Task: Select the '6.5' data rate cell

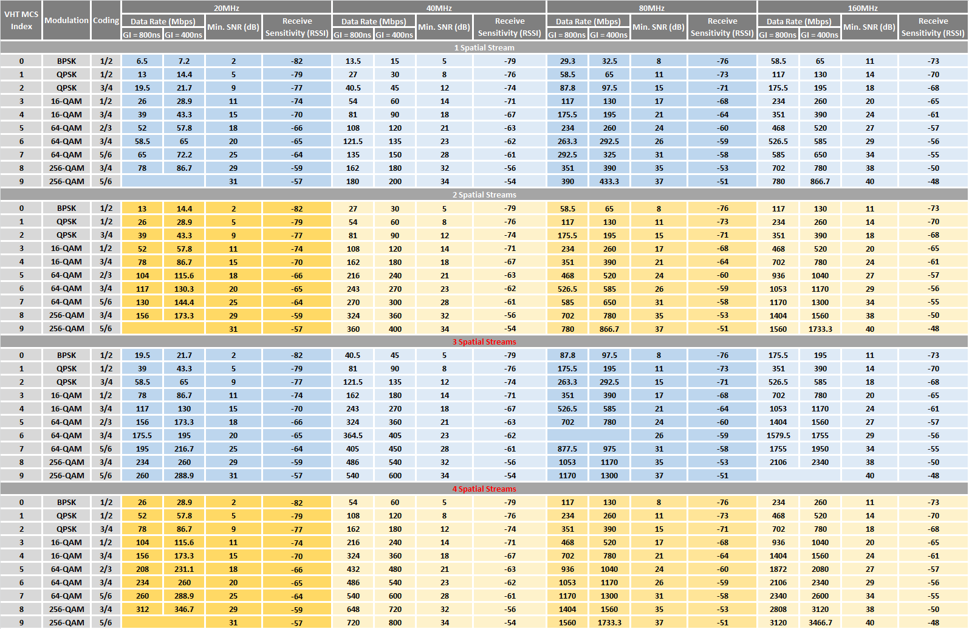Action: [142, 61]
